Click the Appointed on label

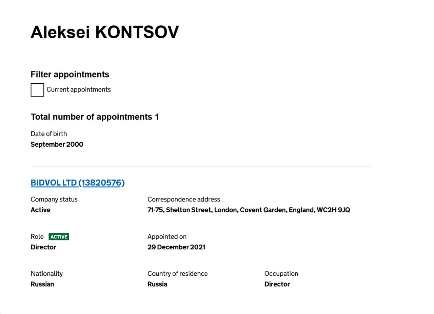click(167, 237)
